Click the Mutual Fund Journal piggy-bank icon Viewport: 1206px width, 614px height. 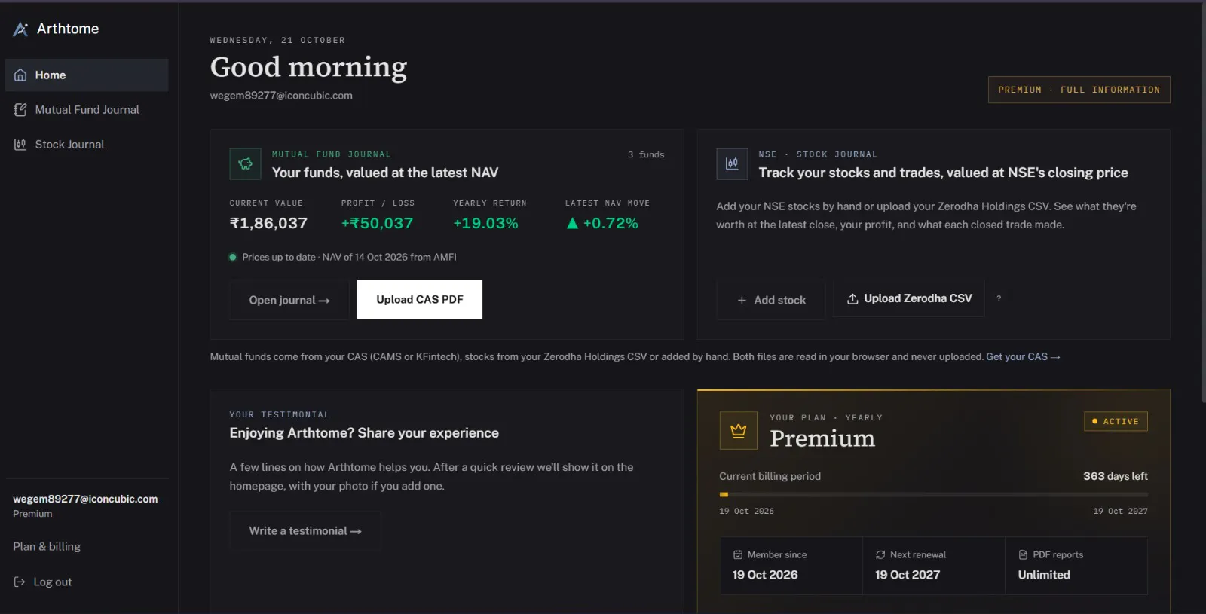246,163
